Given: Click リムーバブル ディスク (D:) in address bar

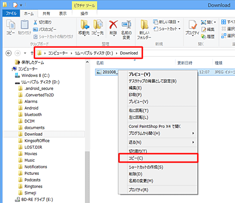Looking at the screenshot, I should [94, 53].
